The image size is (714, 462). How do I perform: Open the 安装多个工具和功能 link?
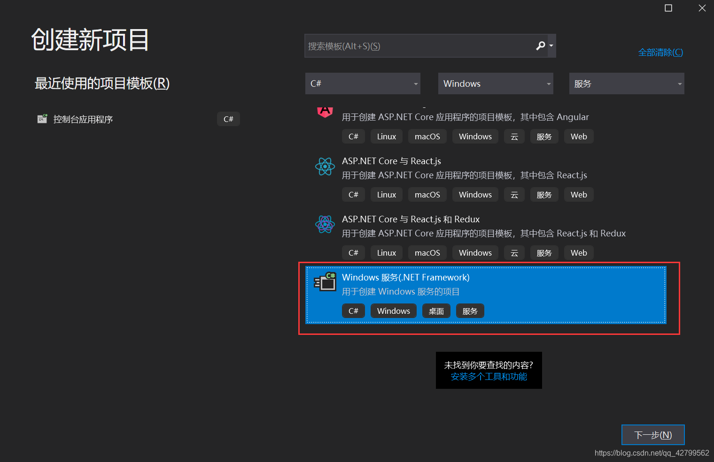click(x=489, y=377)
